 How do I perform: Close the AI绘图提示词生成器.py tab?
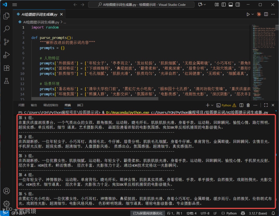(61, 14)
